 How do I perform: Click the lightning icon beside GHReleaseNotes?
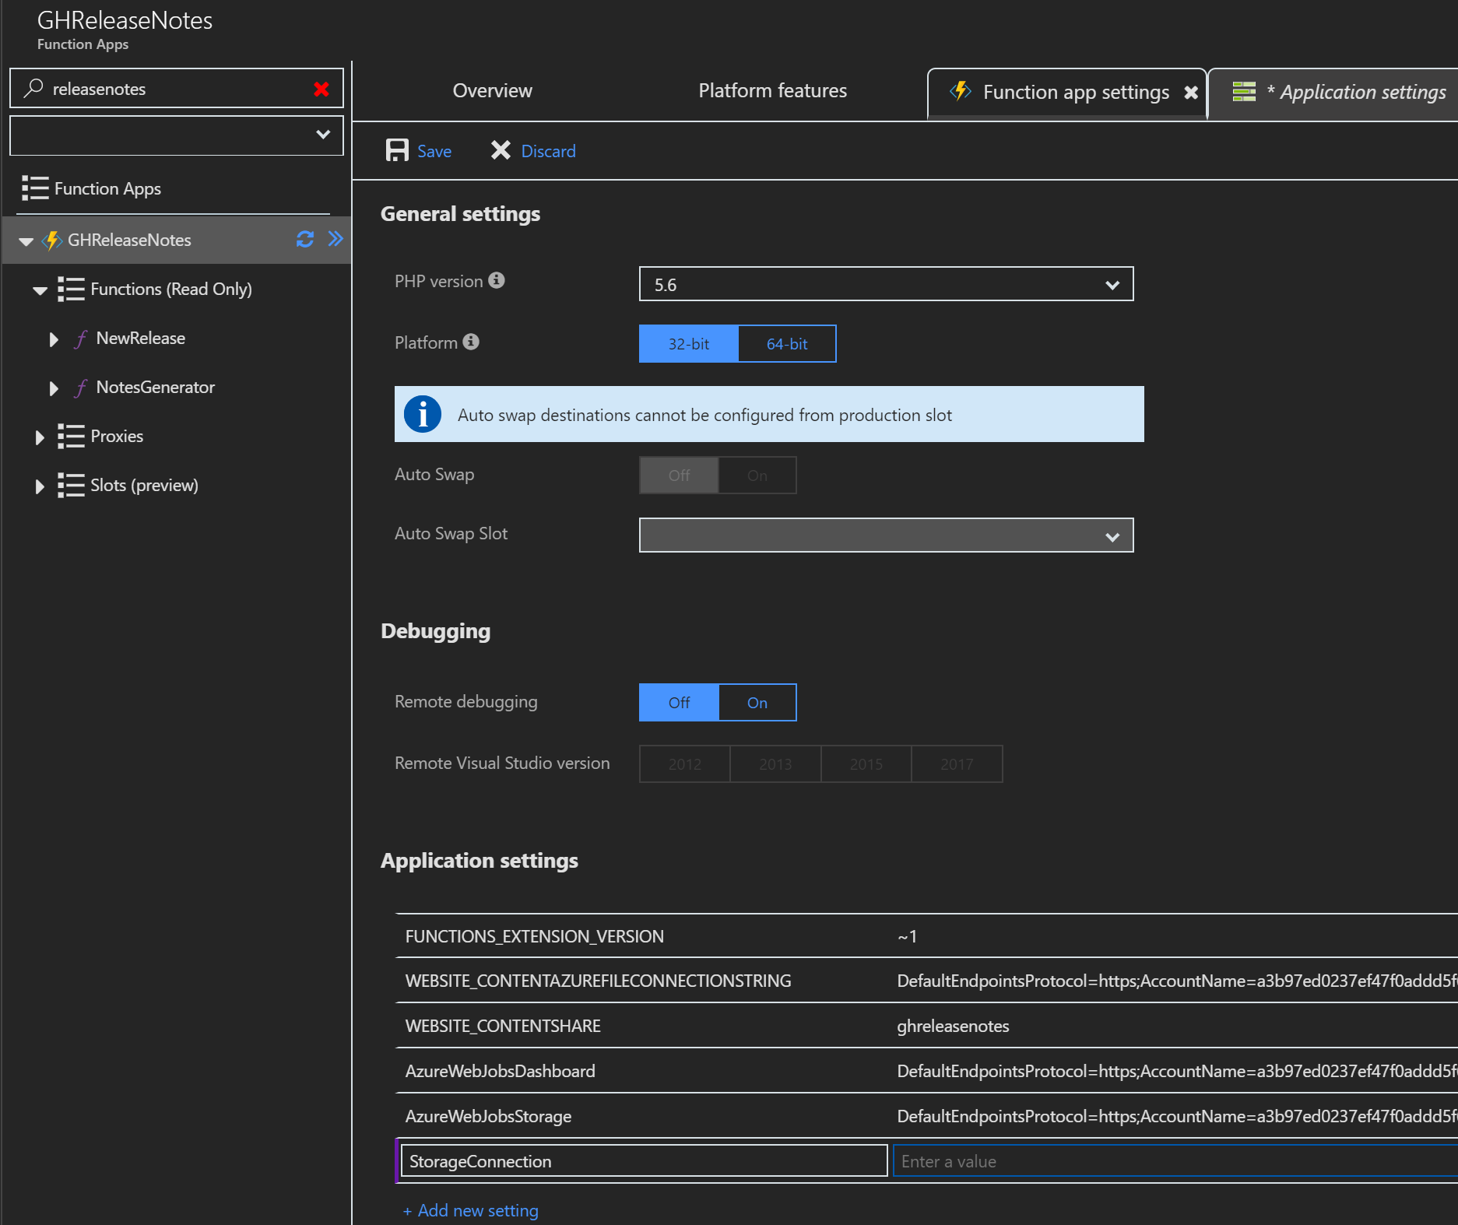coord(52,240)
